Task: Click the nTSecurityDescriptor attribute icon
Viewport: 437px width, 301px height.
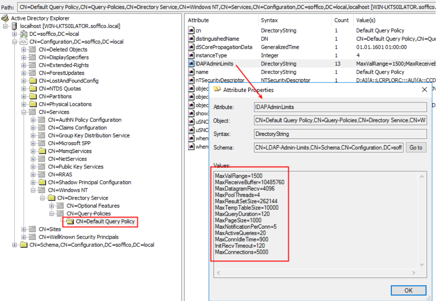Action: 191,80
